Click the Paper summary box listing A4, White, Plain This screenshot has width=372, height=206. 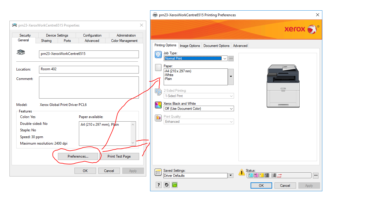[x=196, y=77]
